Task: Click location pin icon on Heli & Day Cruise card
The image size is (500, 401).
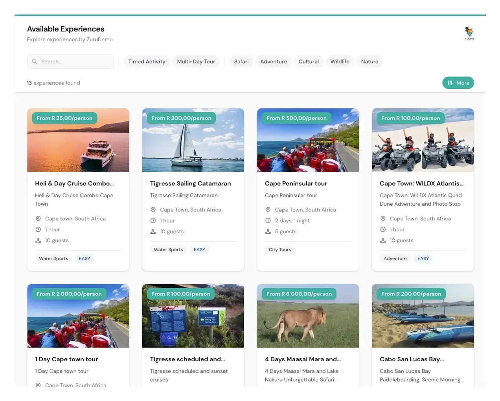Action: [x=38, y=219]
